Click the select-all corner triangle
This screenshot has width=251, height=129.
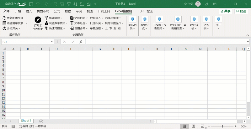click(x=4, y=49)
